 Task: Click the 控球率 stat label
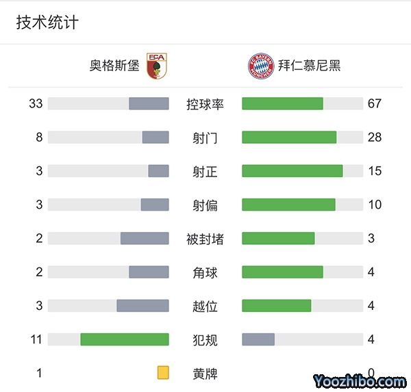tap(206, 104)
